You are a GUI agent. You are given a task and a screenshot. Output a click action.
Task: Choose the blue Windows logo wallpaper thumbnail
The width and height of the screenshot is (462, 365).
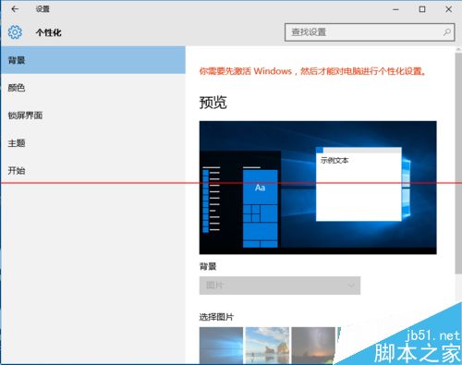tap(221, 346)
